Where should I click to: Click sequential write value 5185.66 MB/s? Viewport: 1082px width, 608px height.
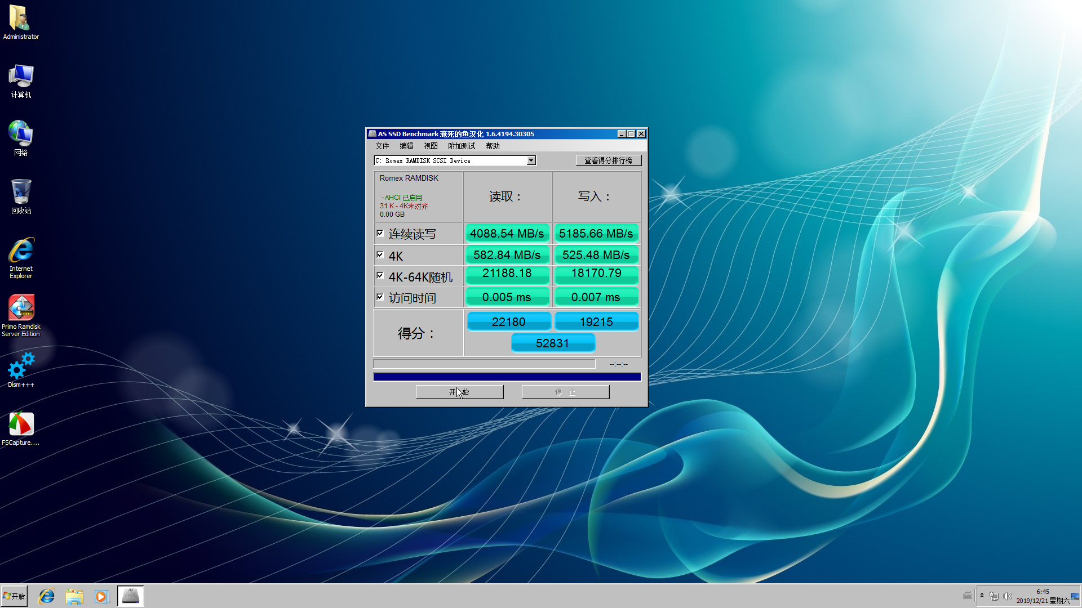(596, 234)
